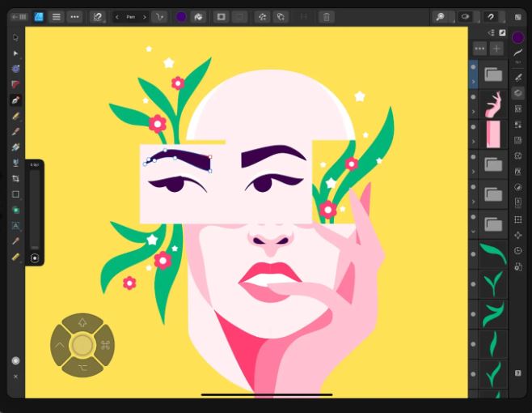Open the purple stroke color in toolbar

coord(181,17)
